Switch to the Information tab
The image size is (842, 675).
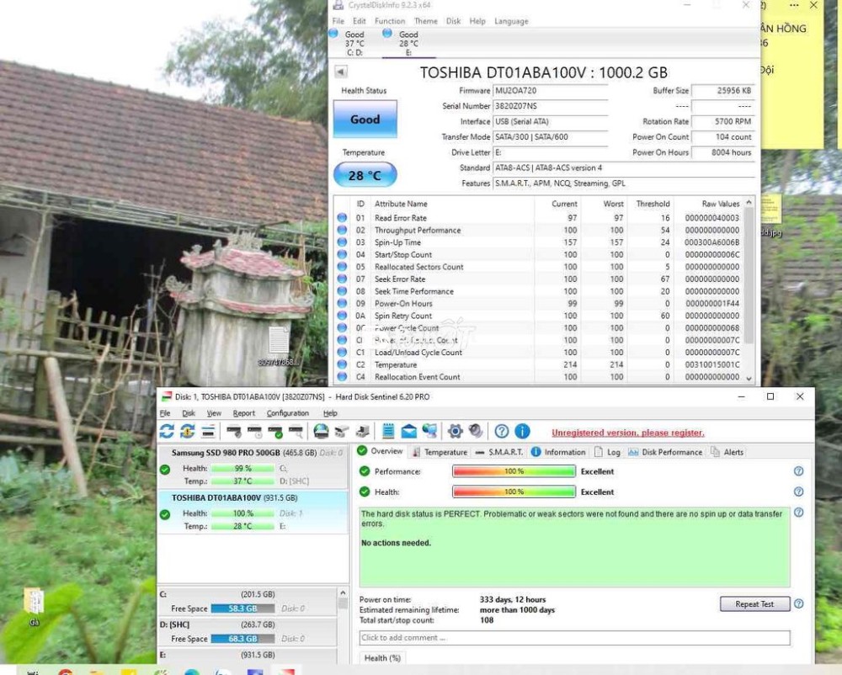(x=558, y=452)
